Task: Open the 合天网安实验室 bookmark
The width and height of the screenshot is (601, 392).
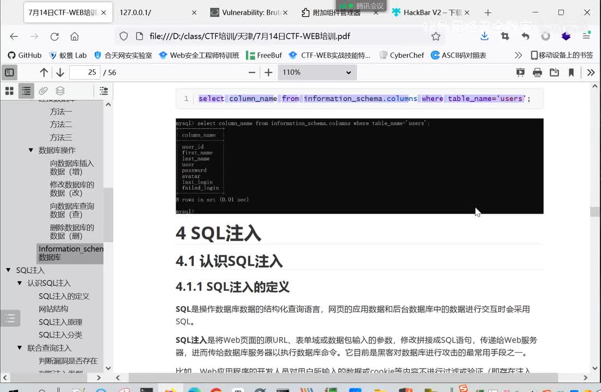Action: tap(123, 55)
